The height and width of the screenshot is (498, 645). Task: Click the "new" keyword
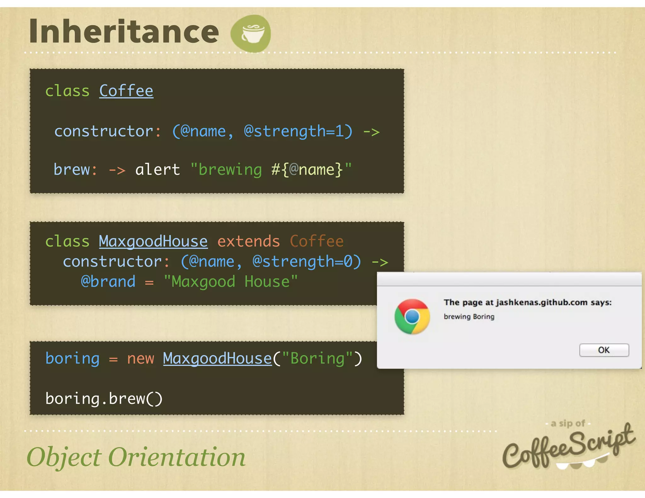pos(140,359)
